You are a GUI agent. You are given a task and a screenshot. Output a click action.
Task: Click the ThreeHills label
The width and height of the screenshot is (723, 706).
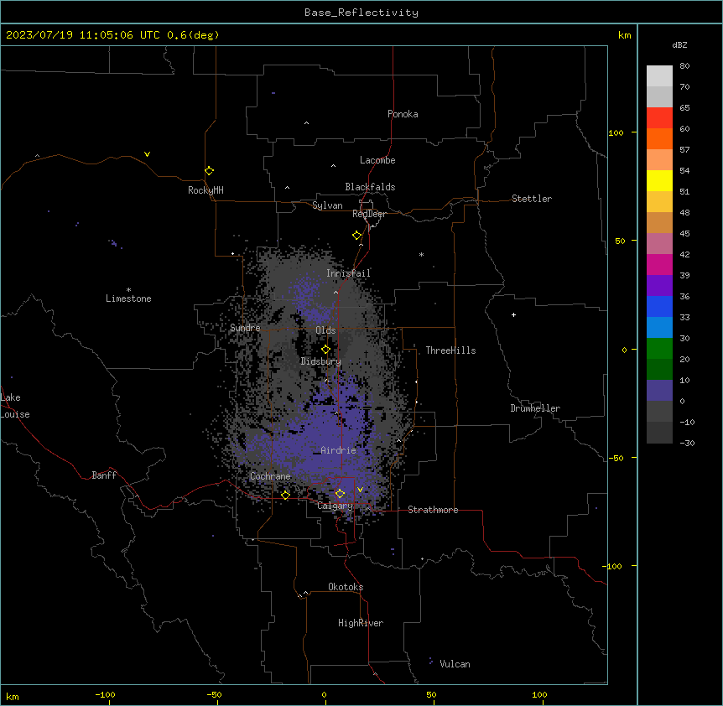[x=450, y=350]
